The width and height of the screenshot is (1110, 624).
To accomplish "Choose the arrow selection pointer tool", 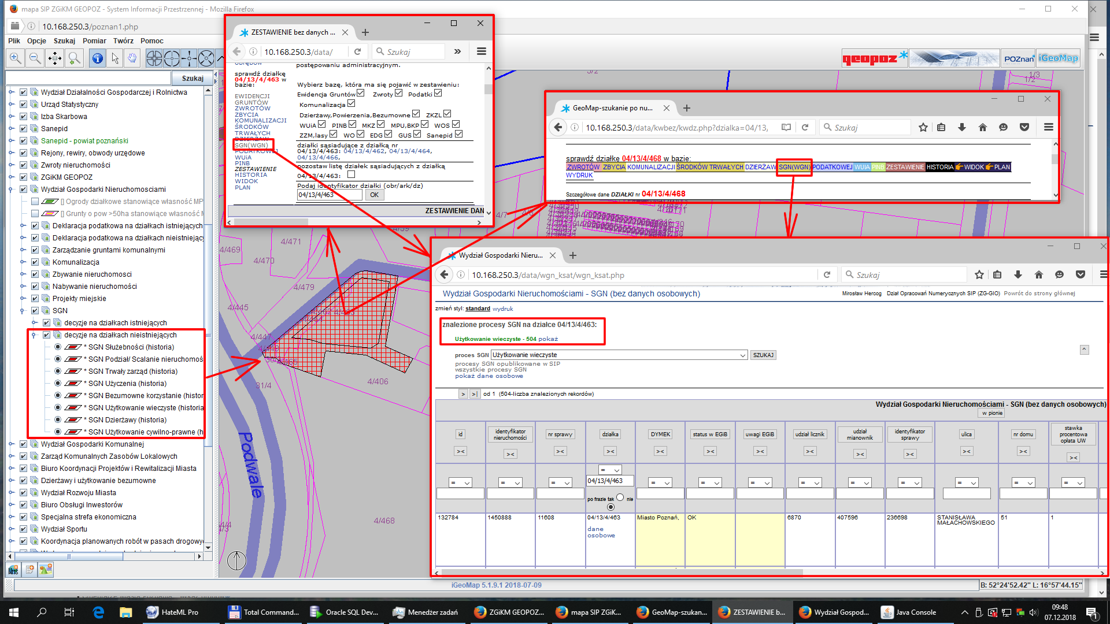I will (115, 58).
